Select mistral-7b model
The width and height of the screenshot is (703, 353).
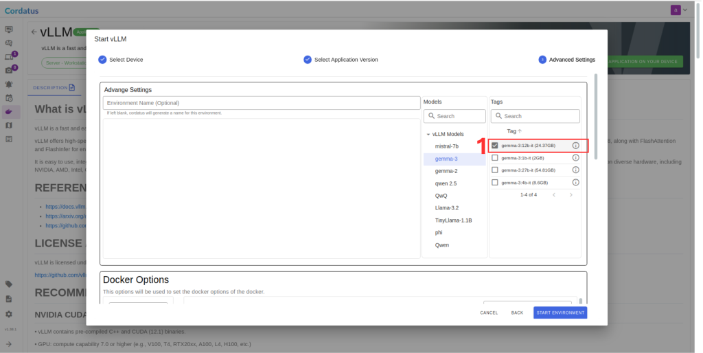pyautogui.click(x=446, y=146)
